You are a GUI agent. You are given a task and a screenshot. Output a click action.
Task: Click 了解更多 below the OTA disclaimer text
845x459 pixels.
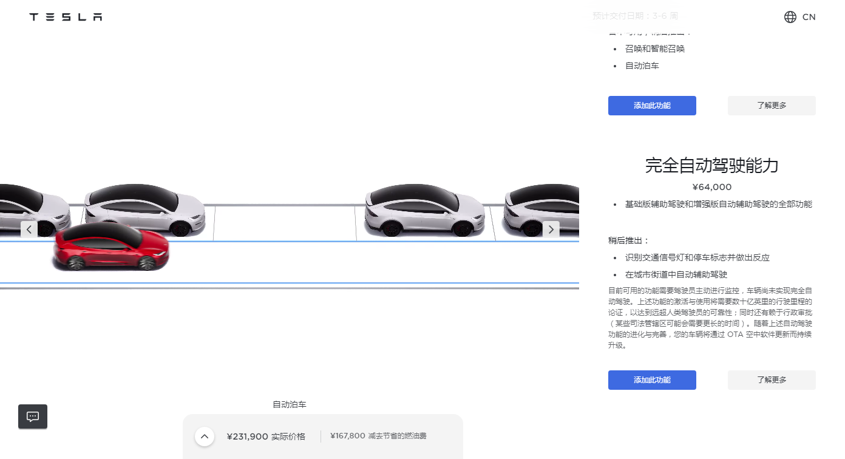(x=771, y=380)
